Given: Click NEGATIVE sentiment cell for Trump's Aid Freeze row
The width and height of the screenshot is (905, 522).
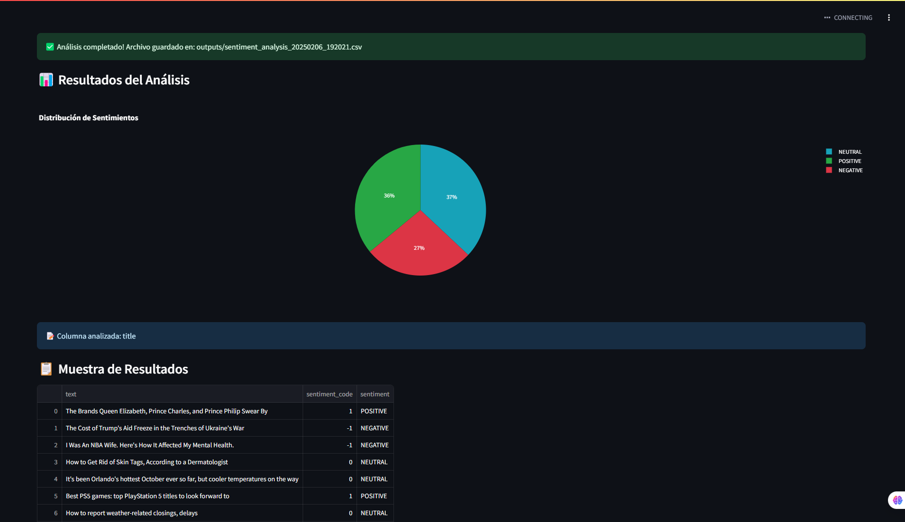Looking at the screenshot, I should 375,428.
